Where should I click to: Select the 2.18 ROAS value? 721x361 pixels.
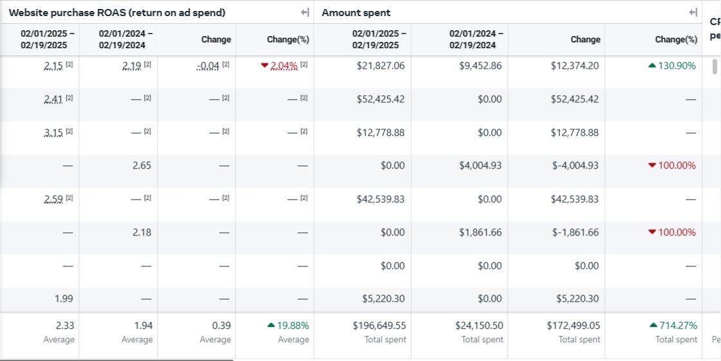(142, 233)
